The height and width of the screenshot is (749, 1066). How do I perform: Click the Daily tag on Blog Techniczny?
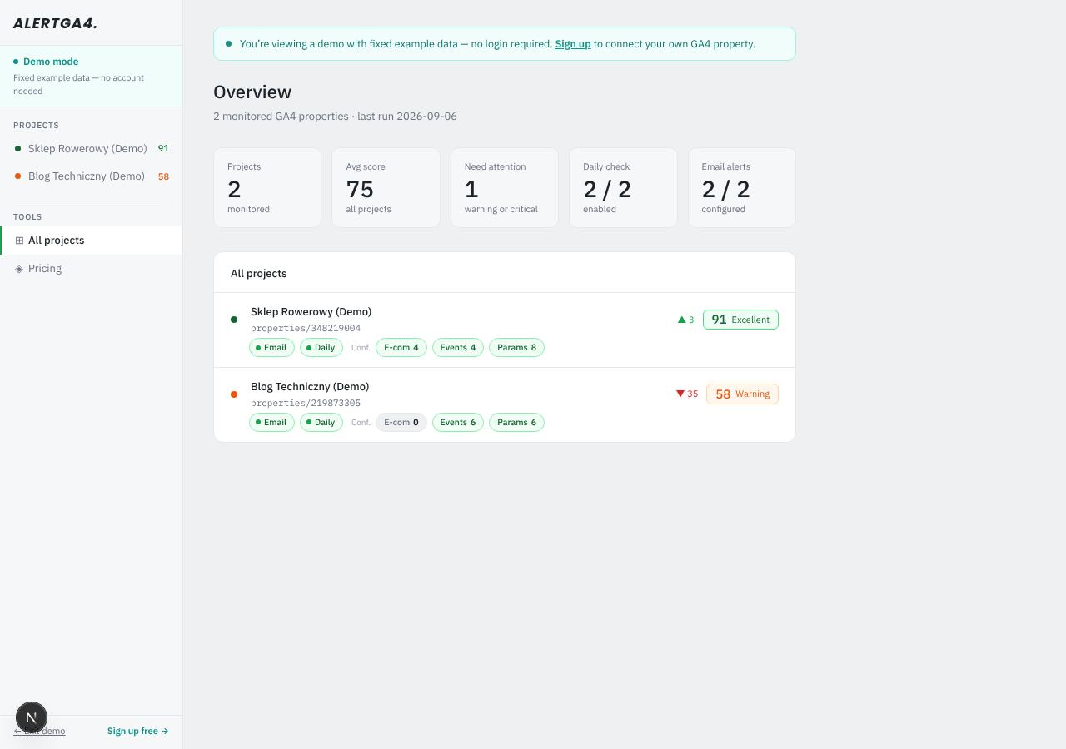[321, 423]
